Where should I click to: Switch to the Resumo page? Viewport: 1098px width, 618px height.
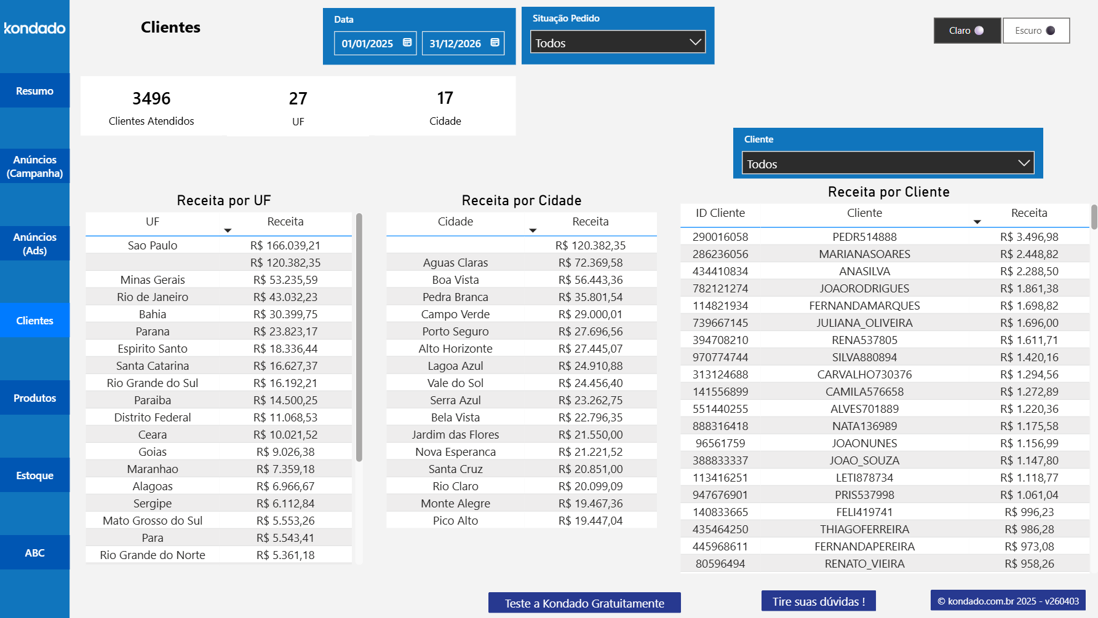tap(34, 90)
